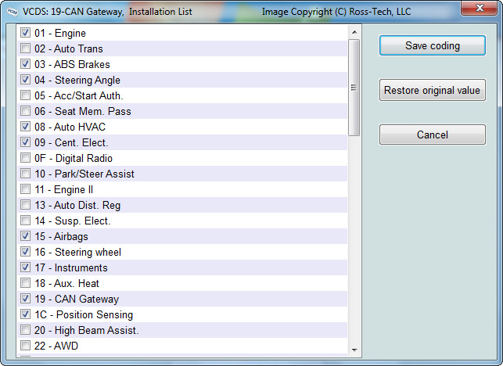Uncheck the 15 - Airbags checkbox

(25, 236)
